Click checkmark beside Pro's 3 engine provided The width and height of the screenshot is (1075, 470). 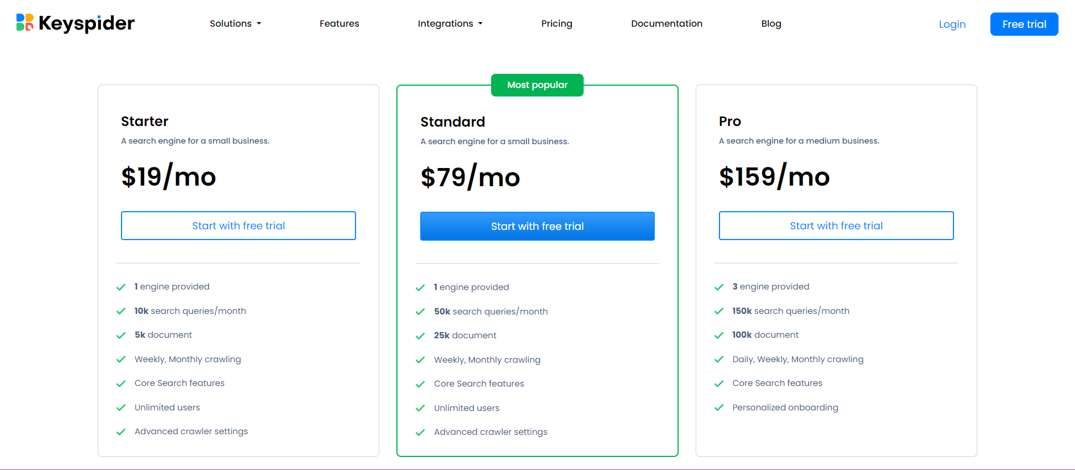(x=719, y=287)
